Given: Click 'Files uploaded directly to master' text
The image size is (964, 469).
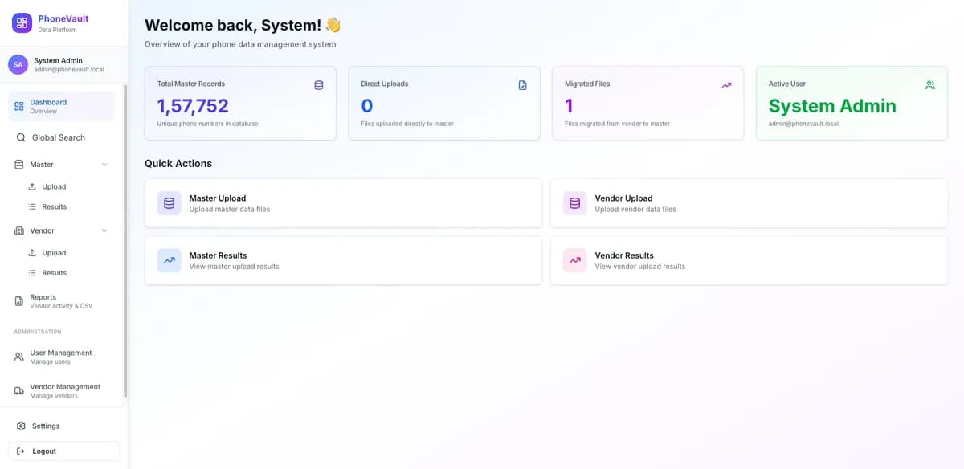Looking at the screenshot, I should [x=407, y=124].
